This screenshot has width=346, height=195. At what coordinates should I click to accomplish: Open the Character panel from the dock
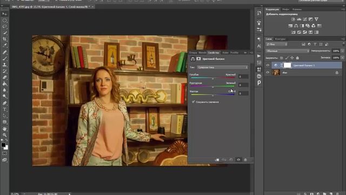click(x=259, y=46)
